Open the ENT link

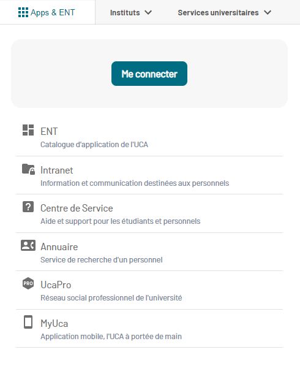tap(149, 137)
